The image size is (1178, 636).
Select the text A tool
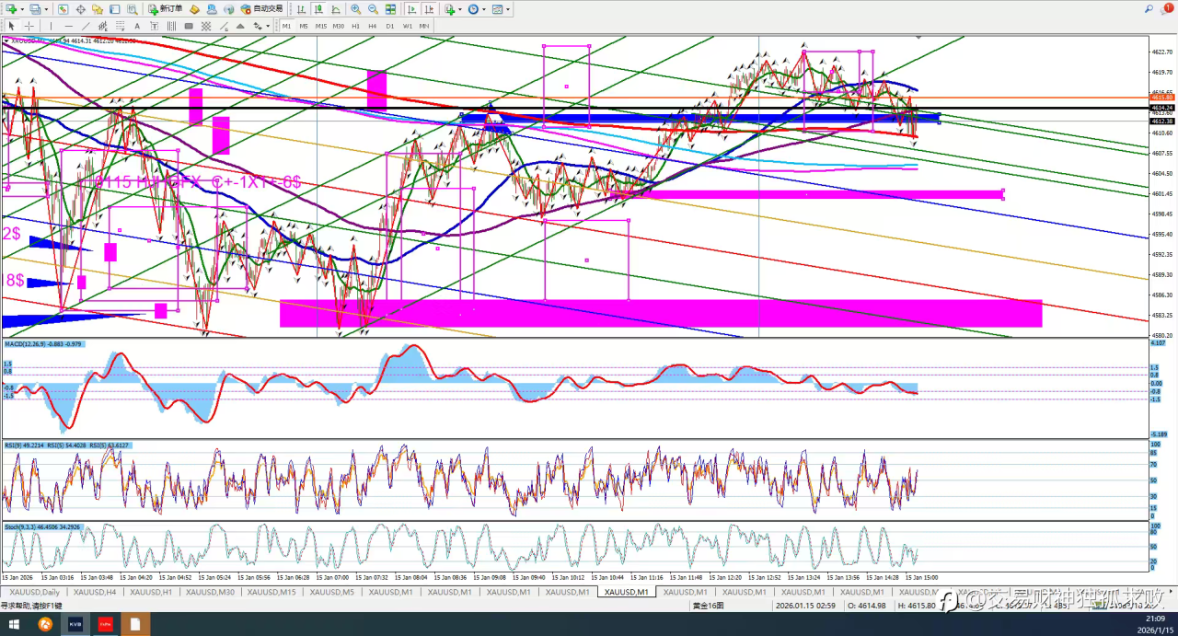[x=137, y=26]
